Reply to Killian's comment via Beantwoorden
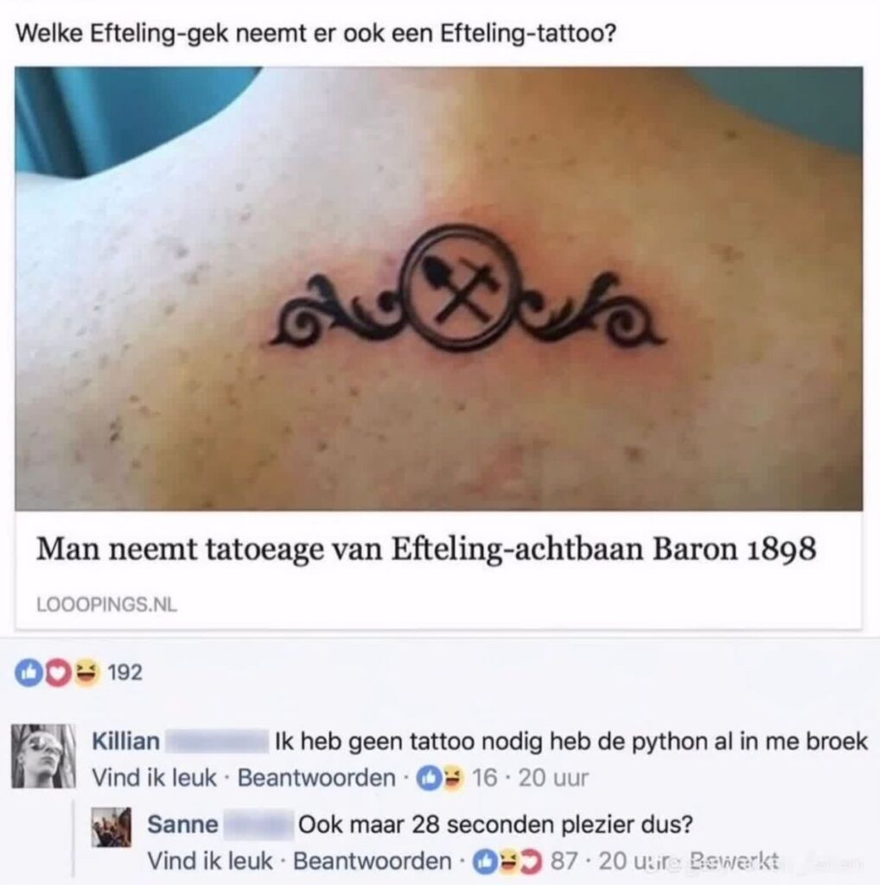The image size is (880, 885). 316,778
